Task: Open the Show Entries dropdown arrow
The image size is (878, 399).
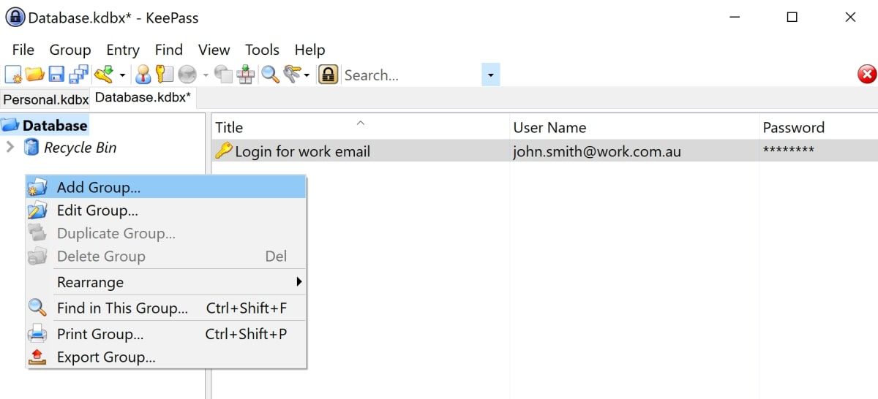Action: [x=307, y=75]
